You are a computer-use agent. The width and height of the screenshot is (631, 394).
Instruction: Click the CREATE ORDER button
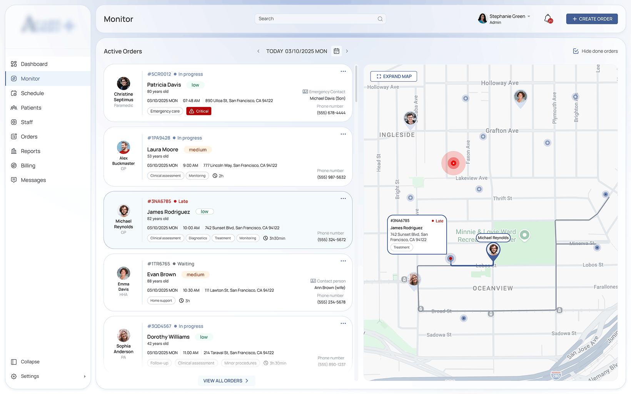tap(592, 18)
